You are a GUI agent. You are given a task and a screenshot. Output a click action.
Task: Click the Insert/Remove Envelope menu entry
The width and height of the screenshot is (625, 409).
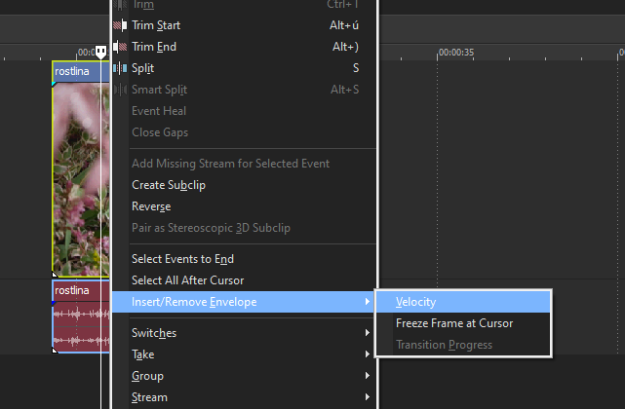point(194,302)
